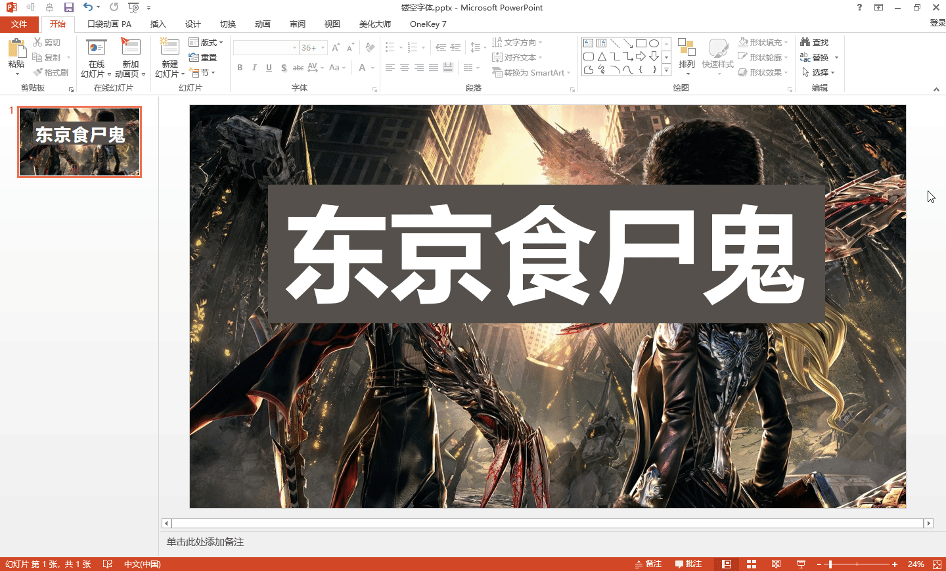Click the zoom slider handle in status bar
The height and width of the screenshot is (571, 946).
[x=830, y=564]
